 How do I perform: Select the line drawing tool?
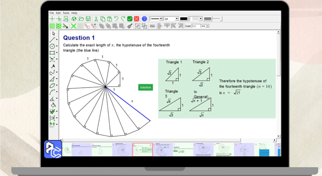point(52,40)
